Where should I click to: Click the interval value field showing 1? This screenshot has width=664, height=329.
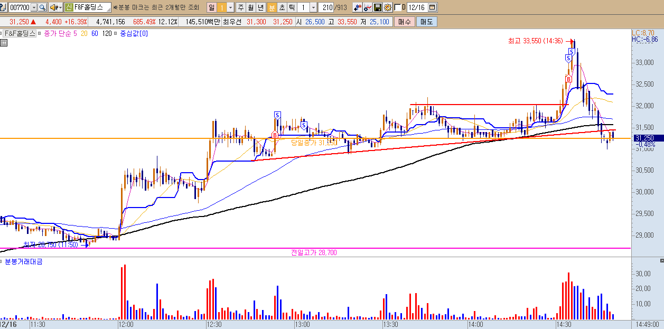coord(304,7)
